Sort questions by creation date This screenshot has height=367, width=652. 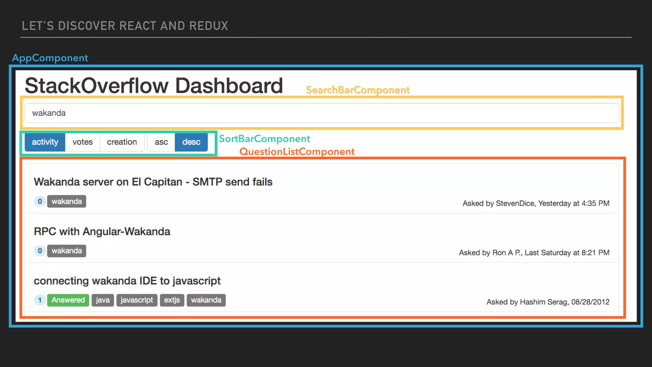point(122,142)
